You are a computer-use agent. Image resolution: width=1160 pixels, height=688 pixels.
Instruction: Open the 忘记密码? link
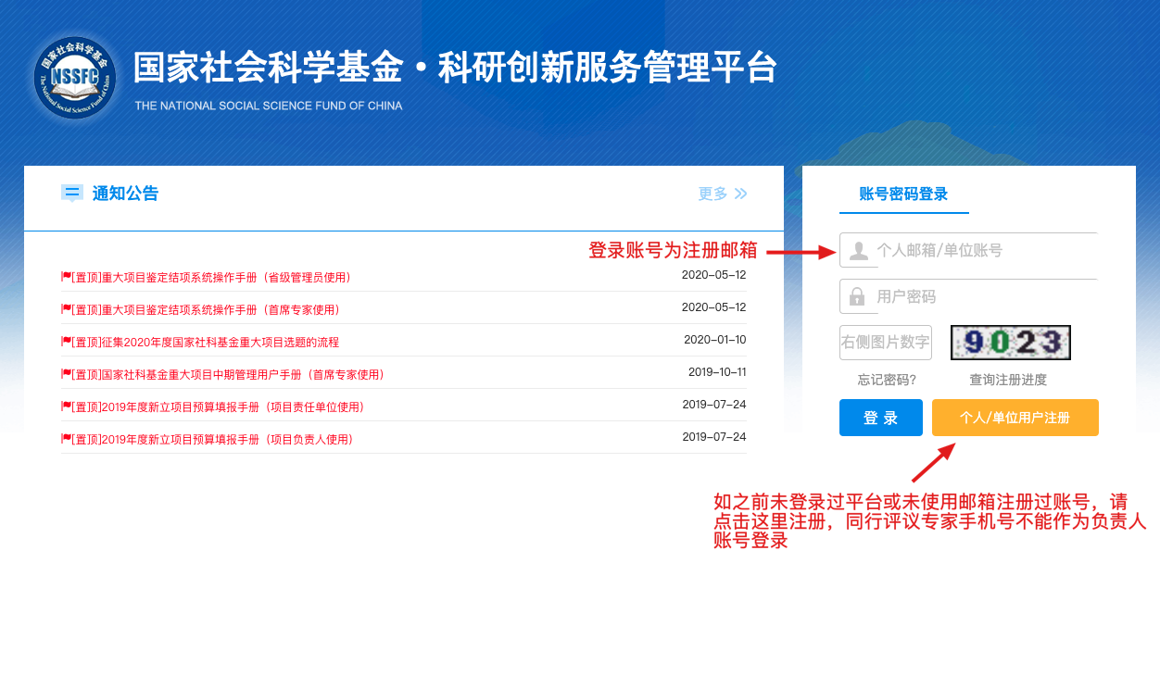click(887, 380)
